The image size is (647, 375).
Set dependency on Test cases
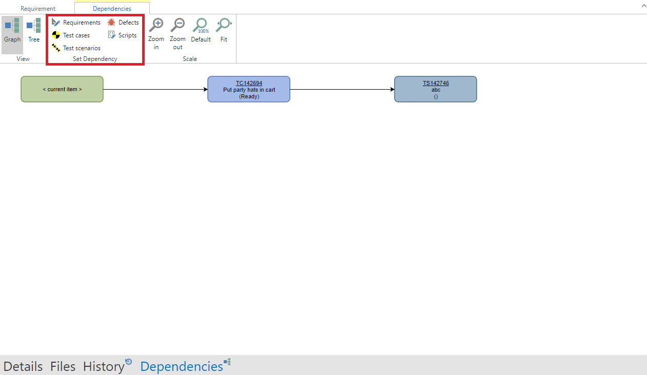71,35
